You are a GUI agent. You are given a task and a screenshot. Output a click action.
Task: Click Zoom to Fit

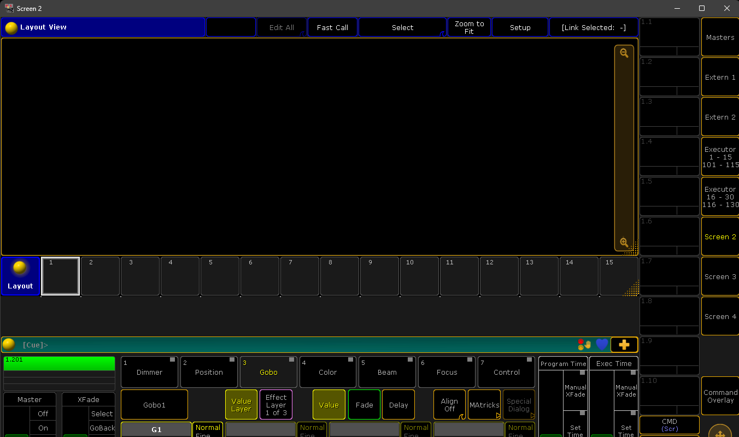coord(469,27)
